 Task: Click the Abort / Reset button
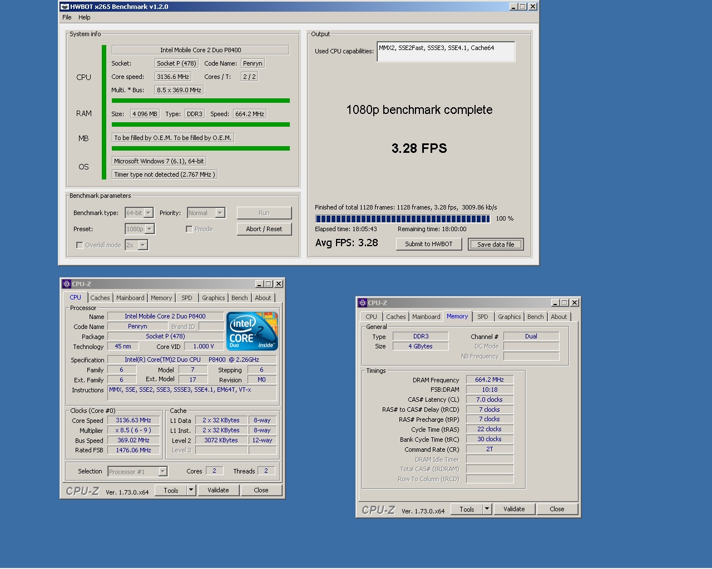264,229
